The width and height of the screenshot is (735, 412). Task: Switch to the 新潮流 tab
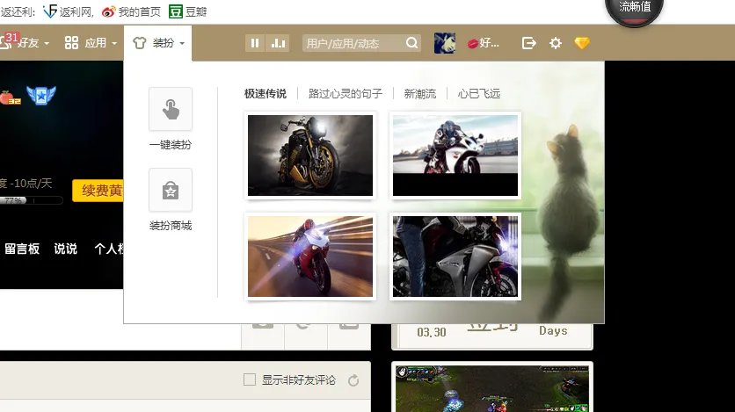[420, 94]
